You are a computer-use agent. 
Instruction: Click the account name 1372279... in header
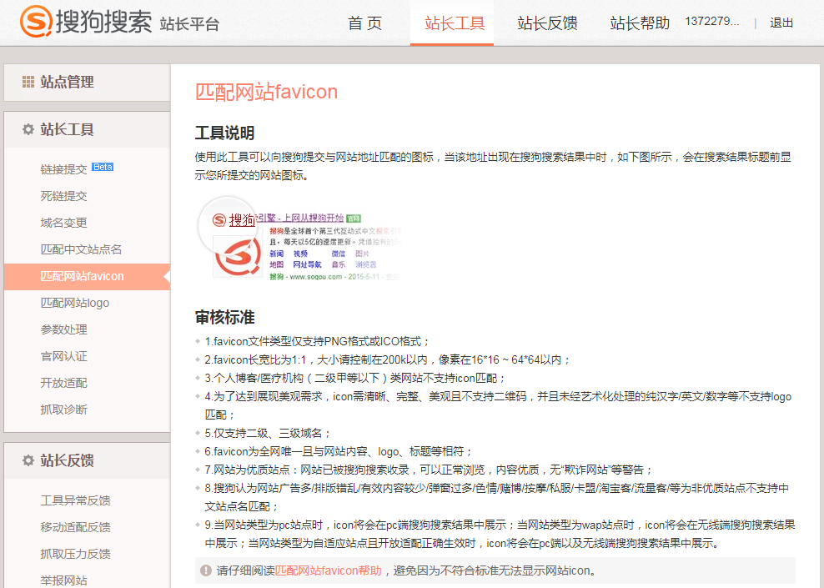point(711,22)
